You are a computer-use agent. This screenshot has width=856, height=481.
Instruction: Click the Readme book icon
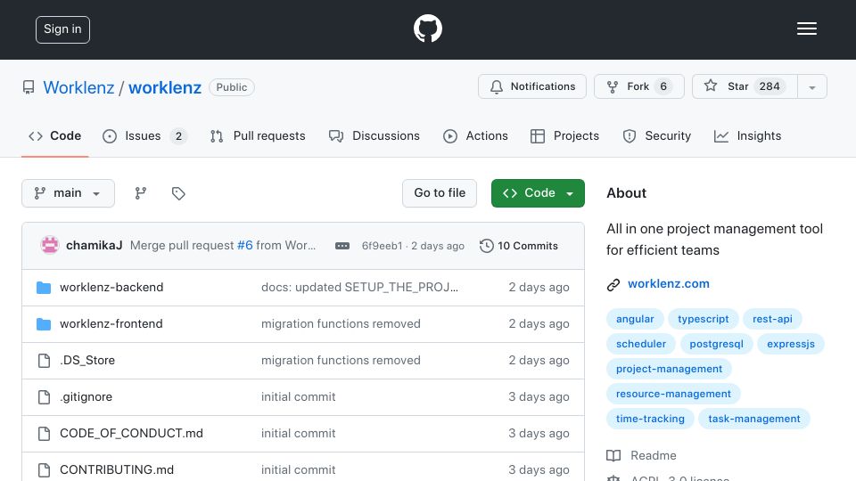coord(613,455)
